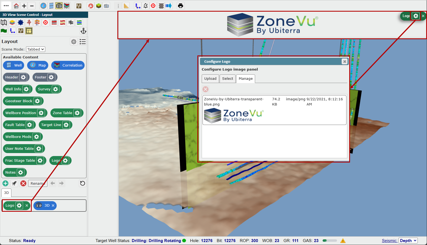Click the Home icon in the top toolbar

pos(16,6)
